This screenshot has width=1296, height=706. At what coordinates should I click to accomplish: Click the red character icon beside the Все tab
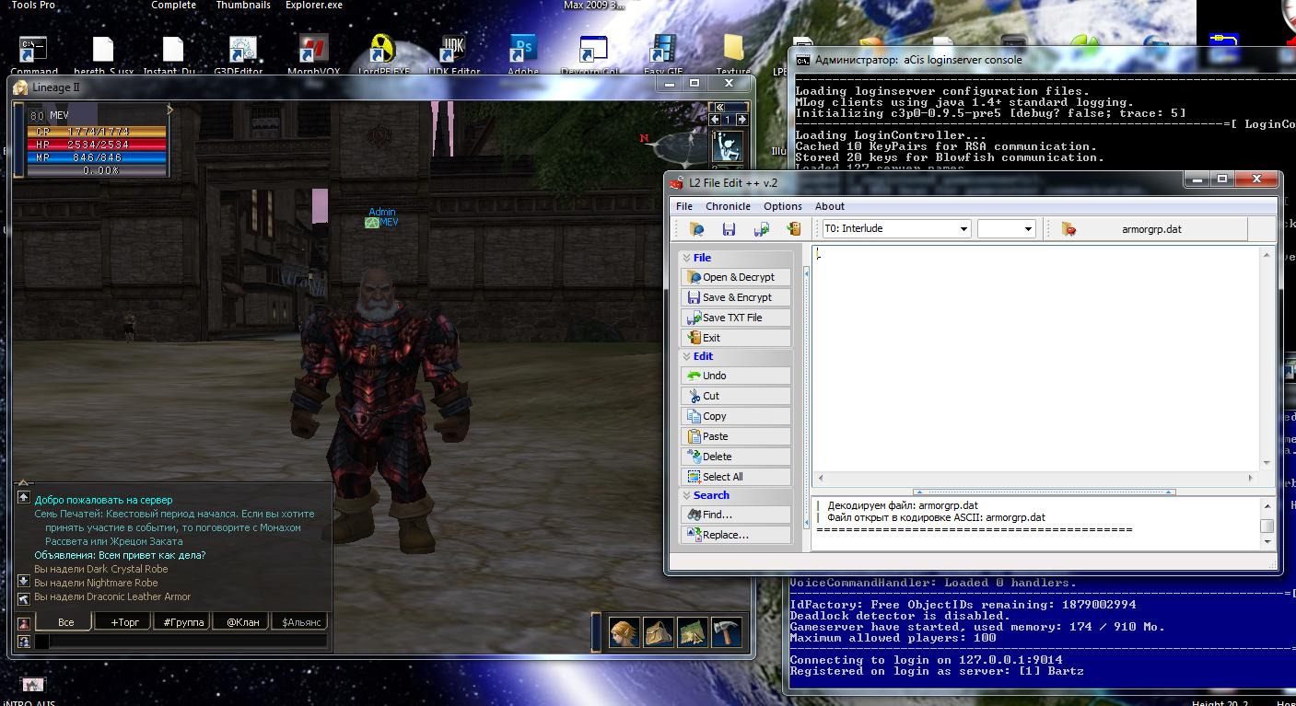pos(24,623)
